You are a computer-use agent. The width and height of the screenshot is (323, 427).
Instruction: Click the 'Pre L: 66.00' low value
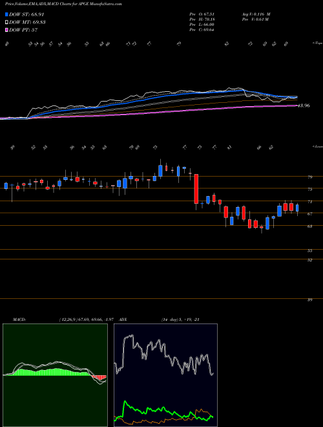(202, 25)
